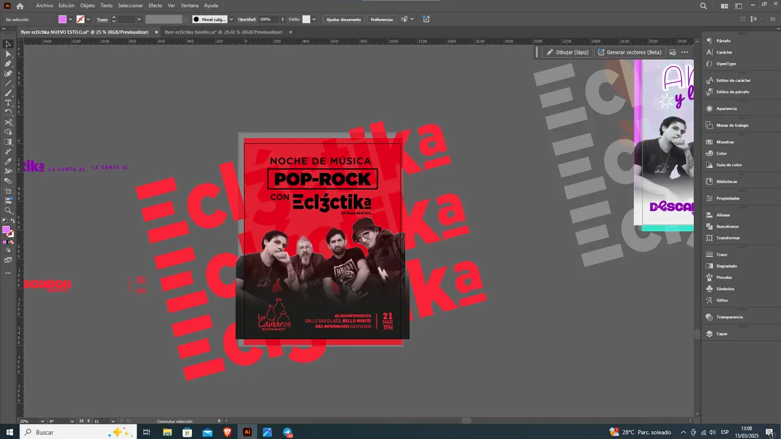Open Brave browser from taskbar
This screenshot has width=781, height=439.
[227, 432]
